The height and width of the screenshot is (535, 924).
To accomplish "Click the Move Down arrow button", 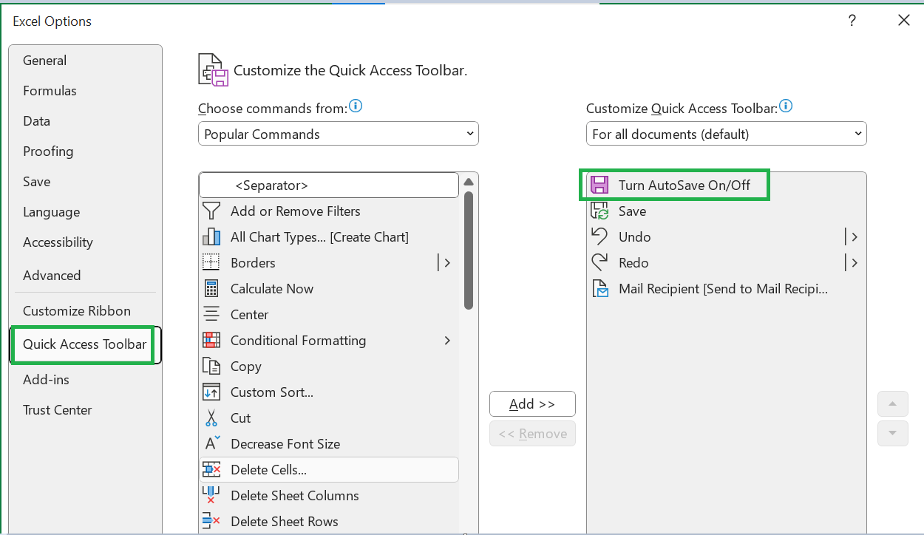I will (892, 434).
